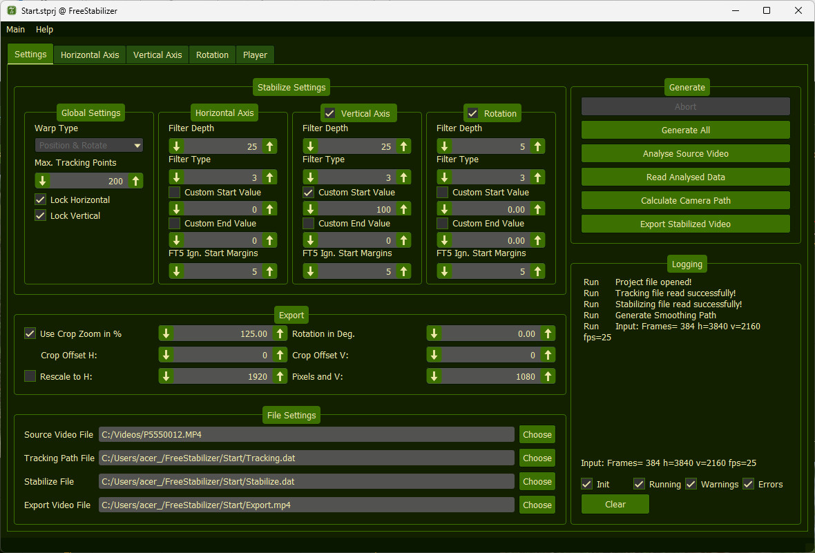The image size is (815, 553).
Task: Click the Export Video File path field
Action: pos(307,505)
